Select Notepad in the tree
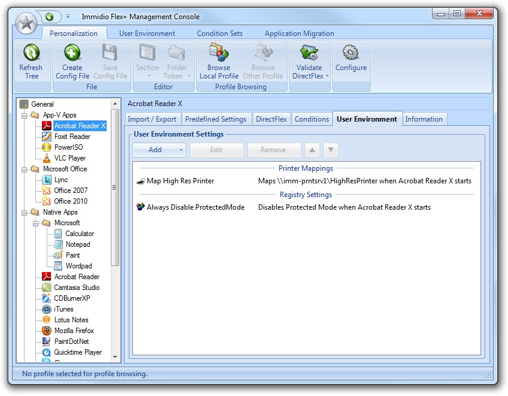The image size is (508, 396). click(78, 244)
